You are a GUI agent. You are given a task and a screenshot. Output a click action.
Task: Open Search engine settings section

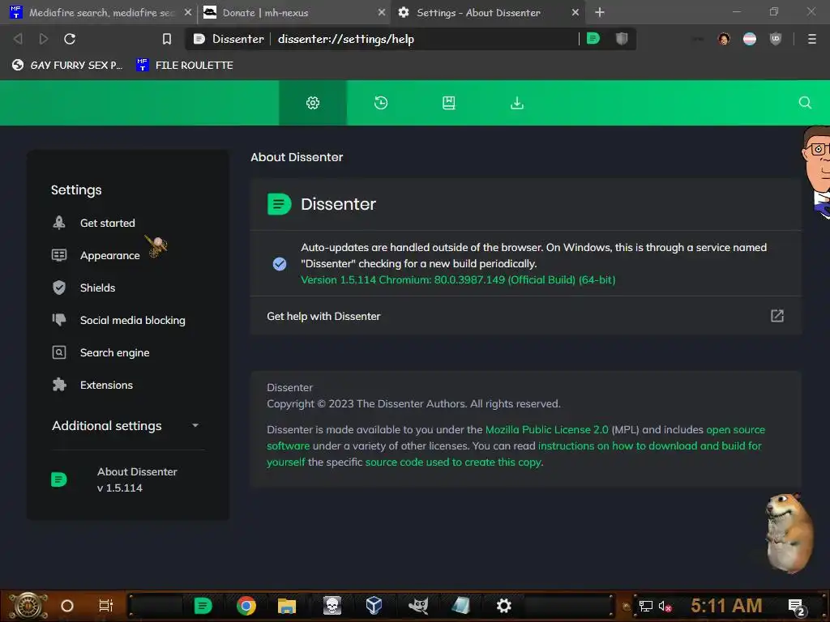tap(114, 352)
